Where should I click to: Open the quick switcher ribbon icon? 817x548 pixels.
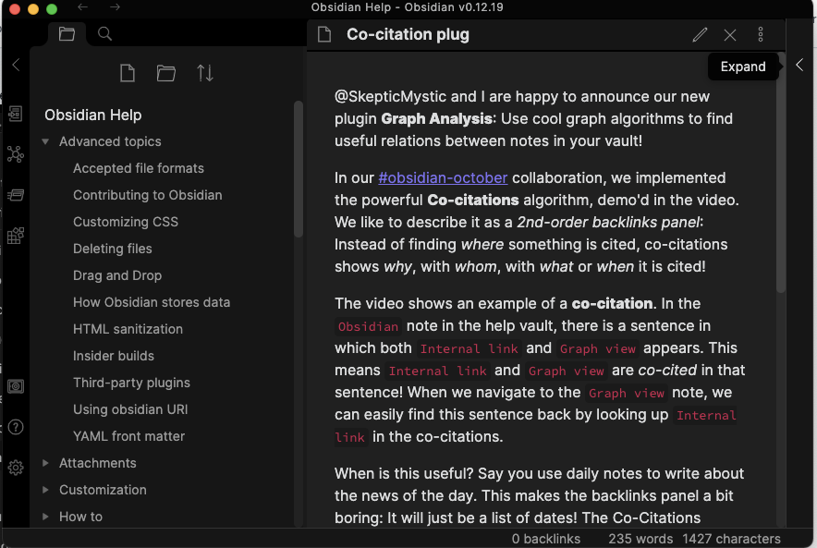(x=15, y=114)
